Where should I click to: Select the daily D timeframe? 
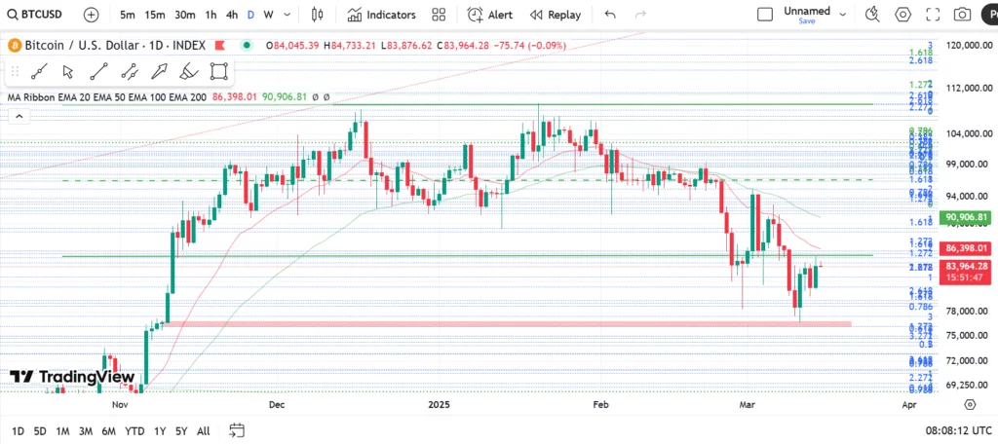coord(250,15)
